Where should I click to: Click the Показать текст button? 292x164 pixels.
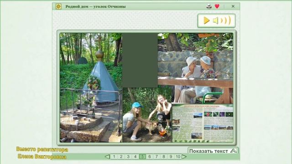pos(213,151)
